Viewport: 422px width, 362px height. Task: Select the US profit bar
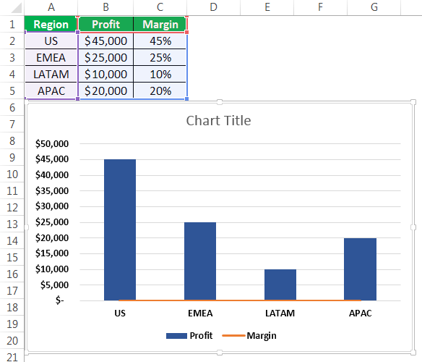120,230
